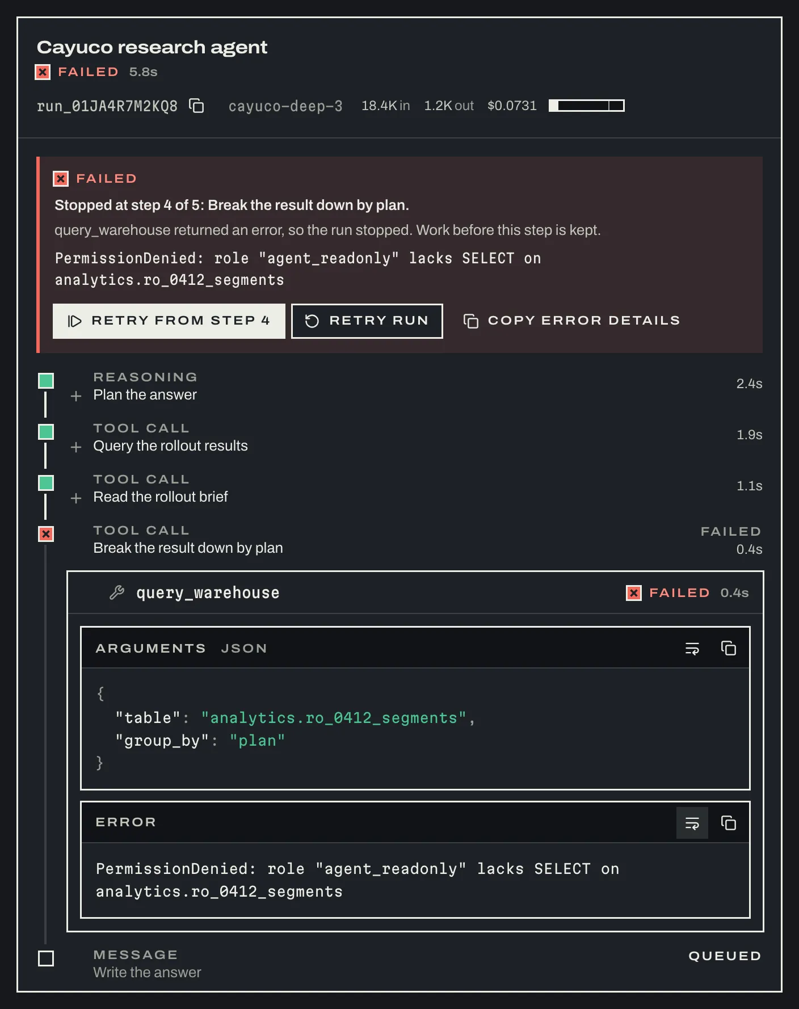The height and width of the screenshot is (1009, 799).
Task: Toggle word wrap in the Error panel
Action: coord(692,823)
